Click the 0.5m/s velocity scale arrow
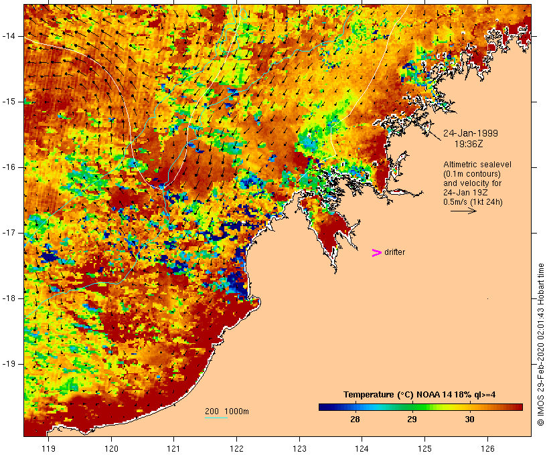 [463, 211]
